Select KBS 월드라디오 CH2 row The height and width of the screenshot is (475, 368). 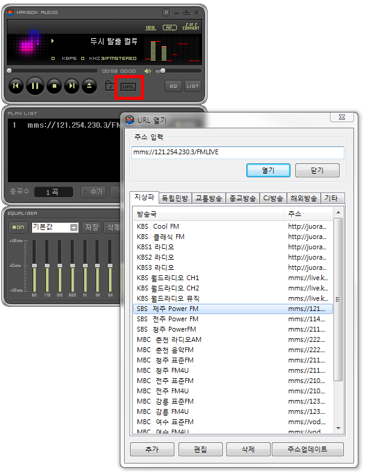point(233,289)
